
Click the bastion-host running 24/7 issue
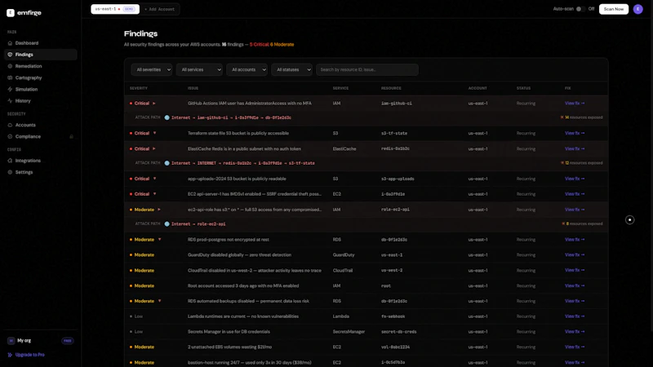[x=250, y=362]
